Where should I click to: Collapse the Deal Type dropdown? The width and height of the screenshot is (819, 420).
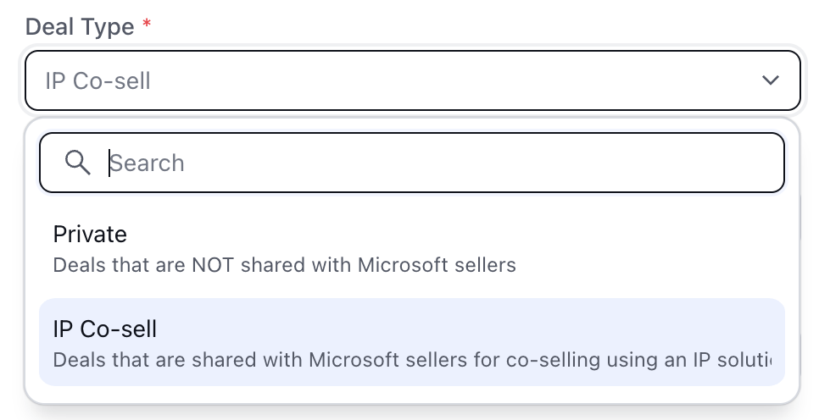771,80
